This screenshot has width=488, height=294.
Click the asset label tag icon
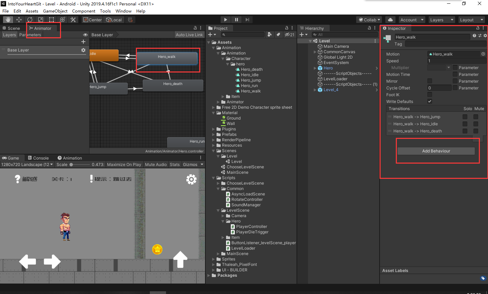click(483, 278)
